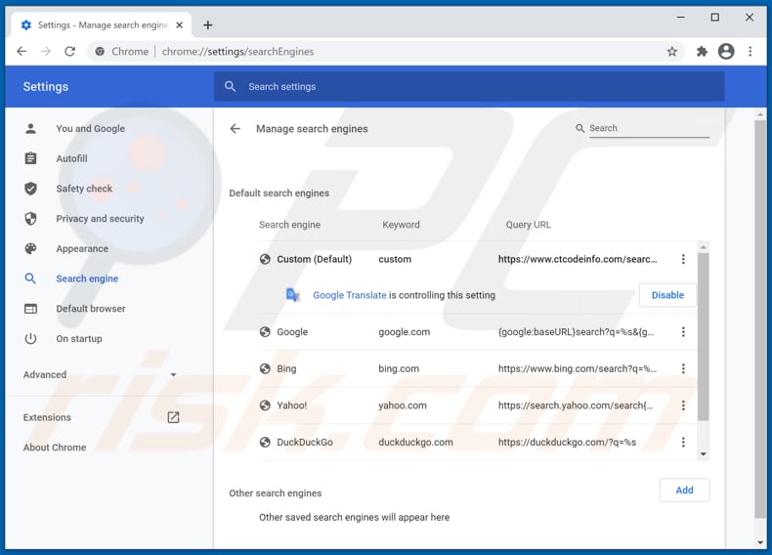
Task: Click the bing.com keyword
Action: coord(399,368)
